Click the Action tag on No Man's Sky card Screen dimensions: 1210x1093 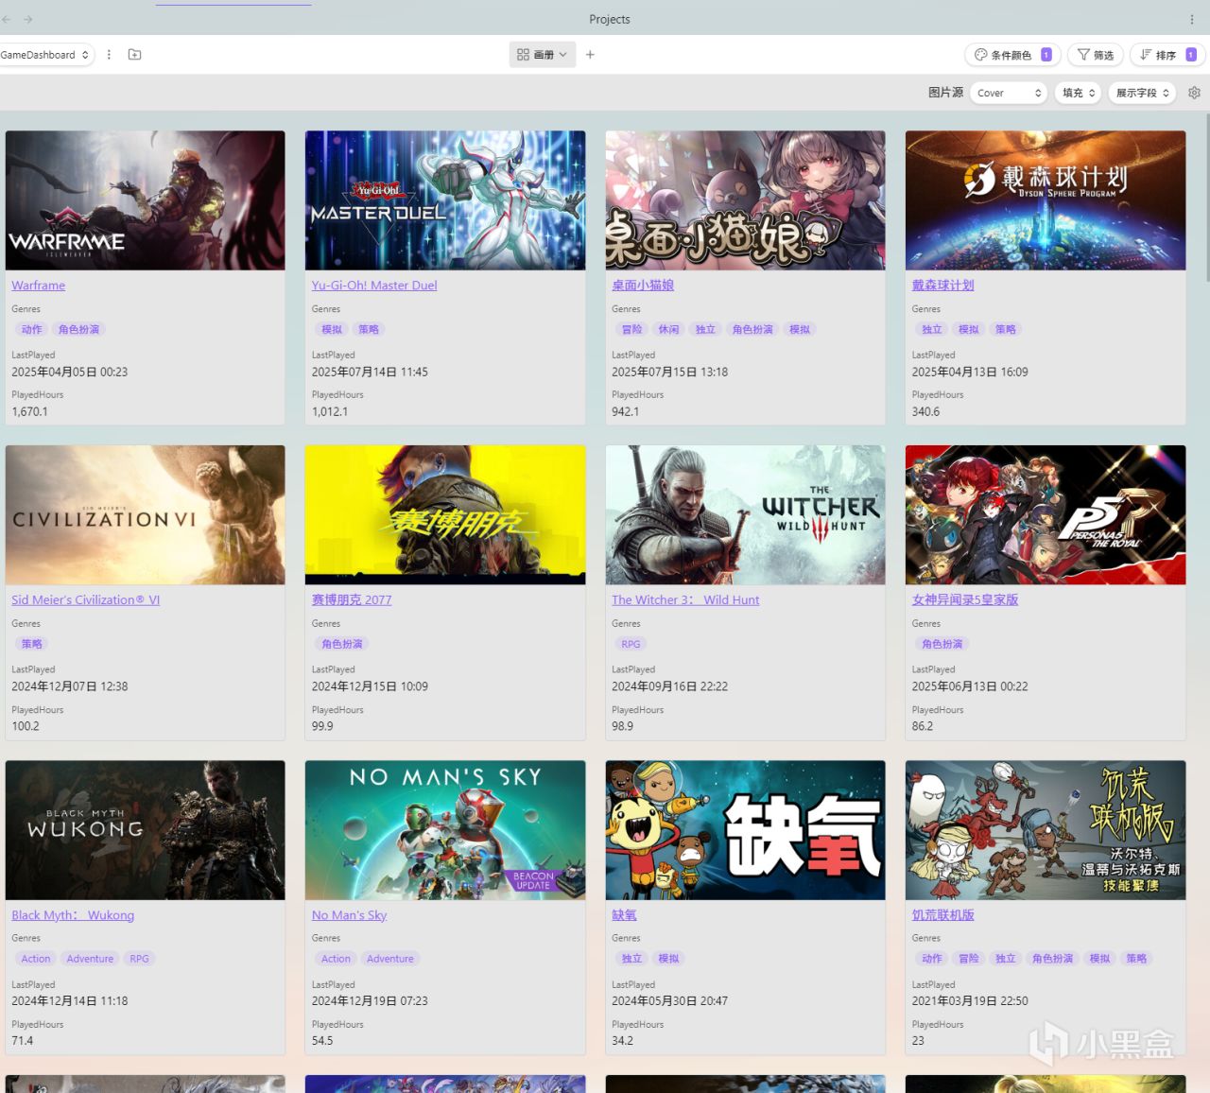pos(336,960)
